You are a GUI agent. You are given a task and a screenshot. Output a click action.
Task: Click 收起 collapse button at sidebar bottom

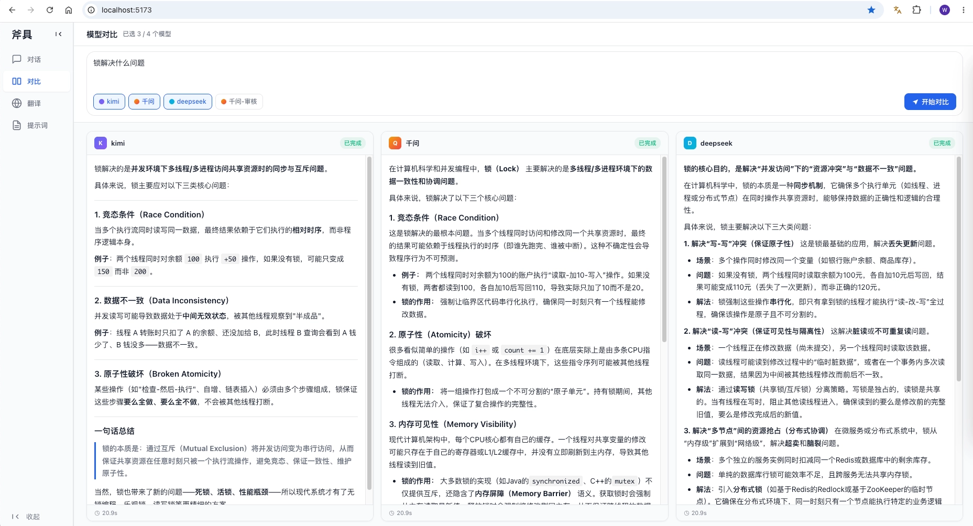coord(26,517)
